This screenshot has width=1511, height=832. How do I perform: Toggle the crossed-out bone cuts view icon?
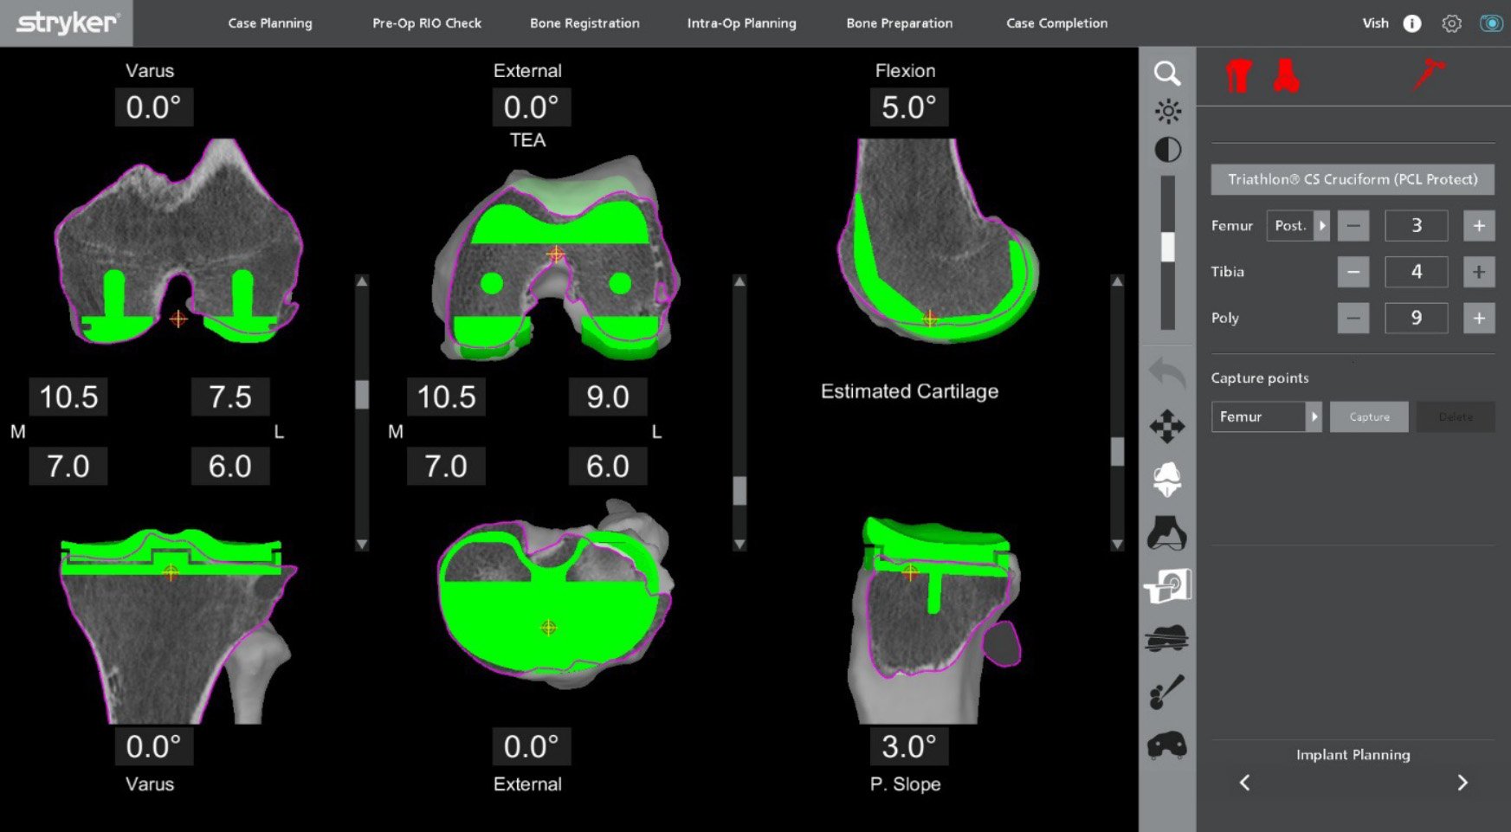(1167, 639)
